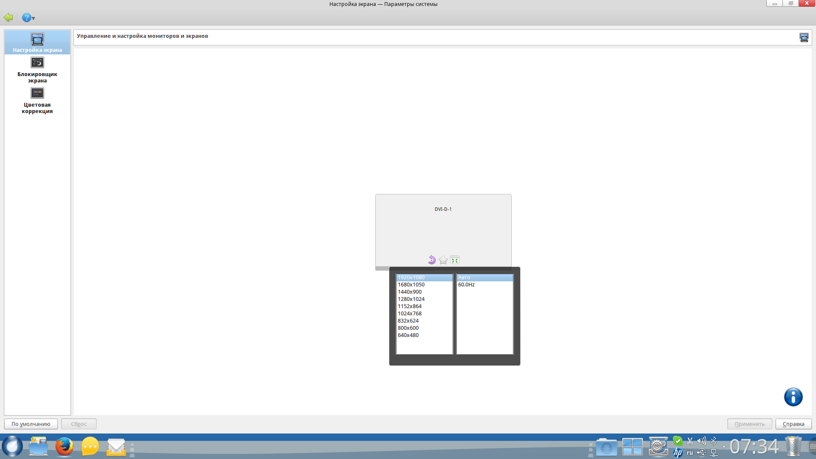The height and width of the screenshot is (459, 816).
Task: Click По умолчанию button
Action: point(31,424)
